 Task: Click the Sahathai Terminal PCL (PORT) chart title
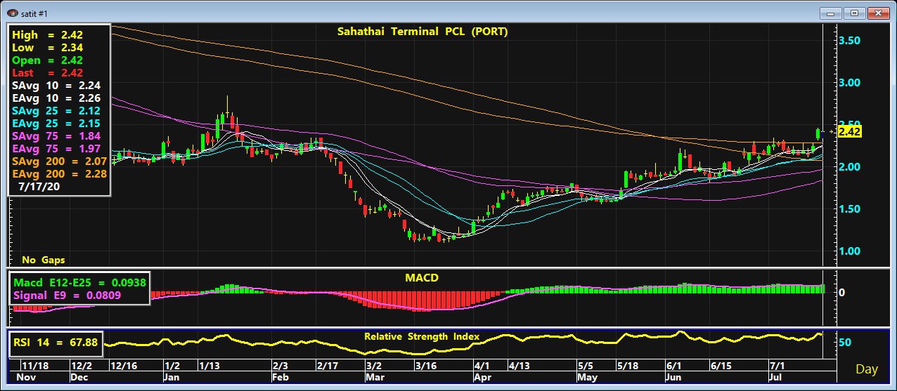(422, 32)
